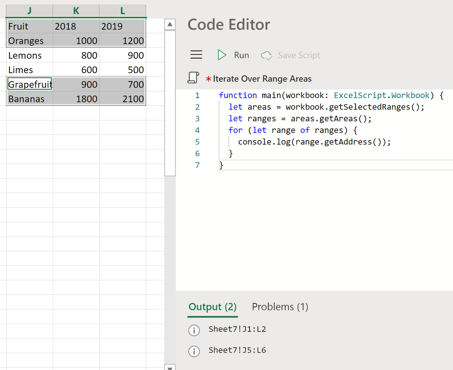453x370 pixels.
Task: Select the Lemons cell
Action: pos(29,55)
